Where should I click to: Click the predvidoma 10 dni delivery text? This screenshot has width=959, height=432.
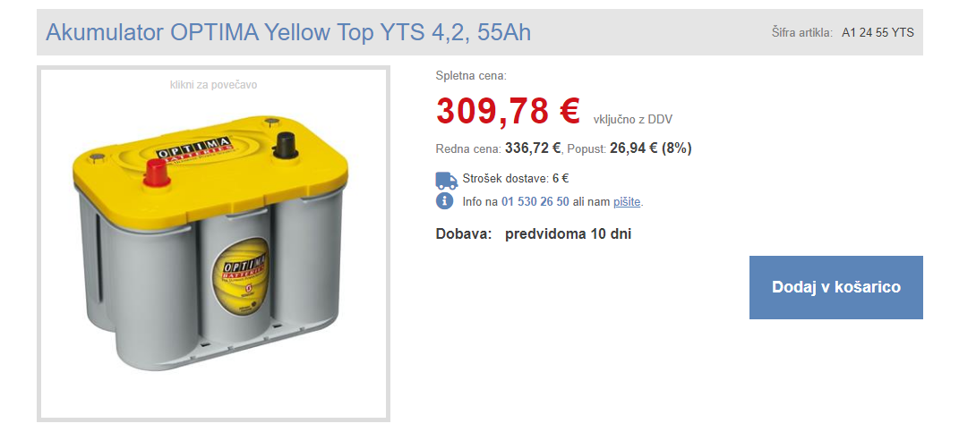coord(569,234)
